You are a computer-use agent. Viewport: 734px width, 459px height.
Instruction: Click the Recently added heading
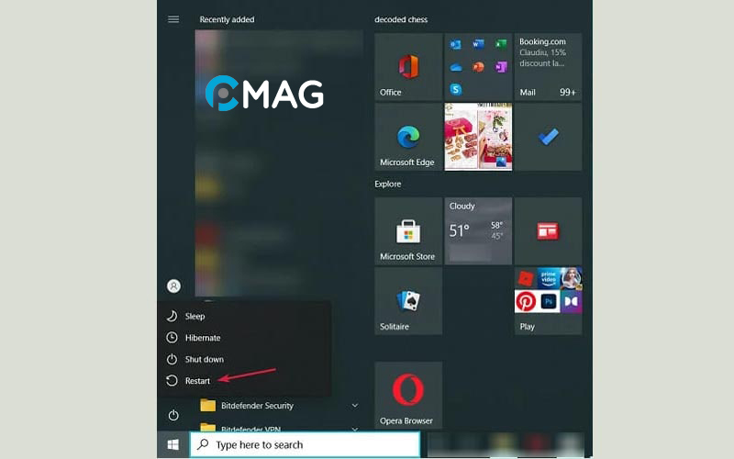click(227, 19)
